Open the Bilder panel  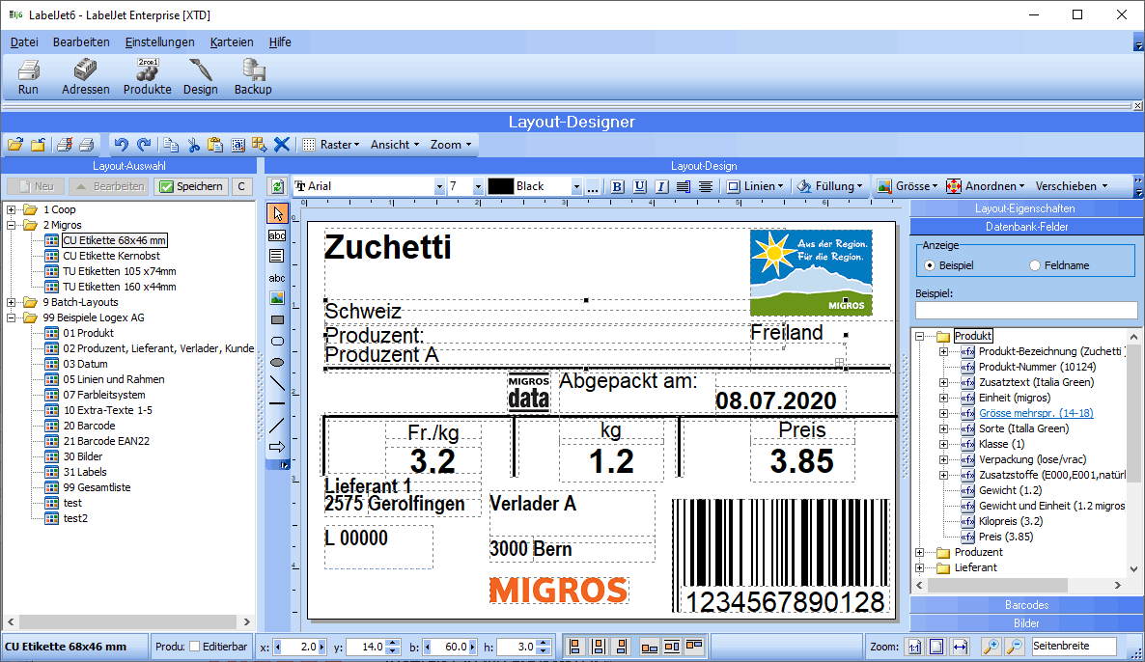pyautogui.click(x=1026, y=623)
